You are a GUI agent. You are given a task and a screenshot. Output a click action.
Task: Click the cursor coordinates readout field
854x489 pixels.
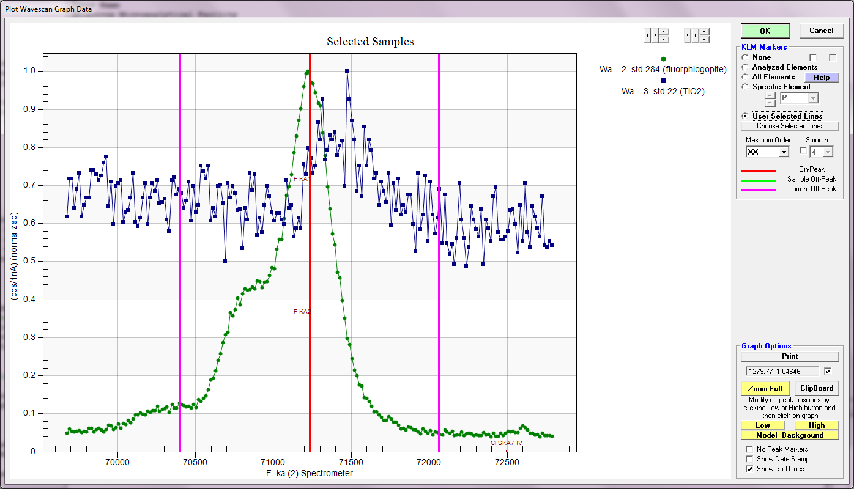coord(781,371)
